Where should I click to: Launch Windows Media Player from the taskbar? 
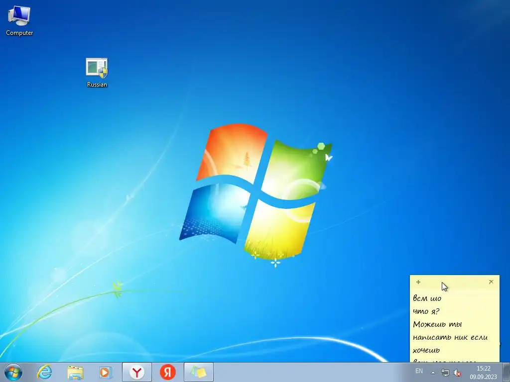[106, 372]
